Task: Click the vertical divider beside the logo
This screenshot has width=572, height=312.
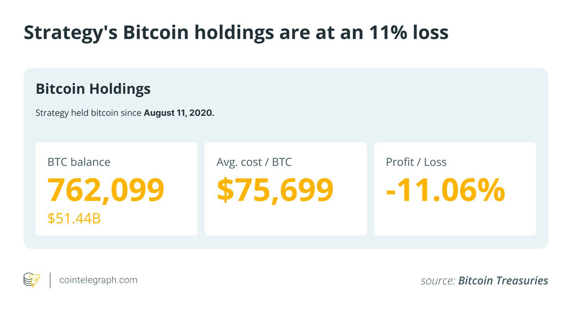Action: (x=50, y=280)
